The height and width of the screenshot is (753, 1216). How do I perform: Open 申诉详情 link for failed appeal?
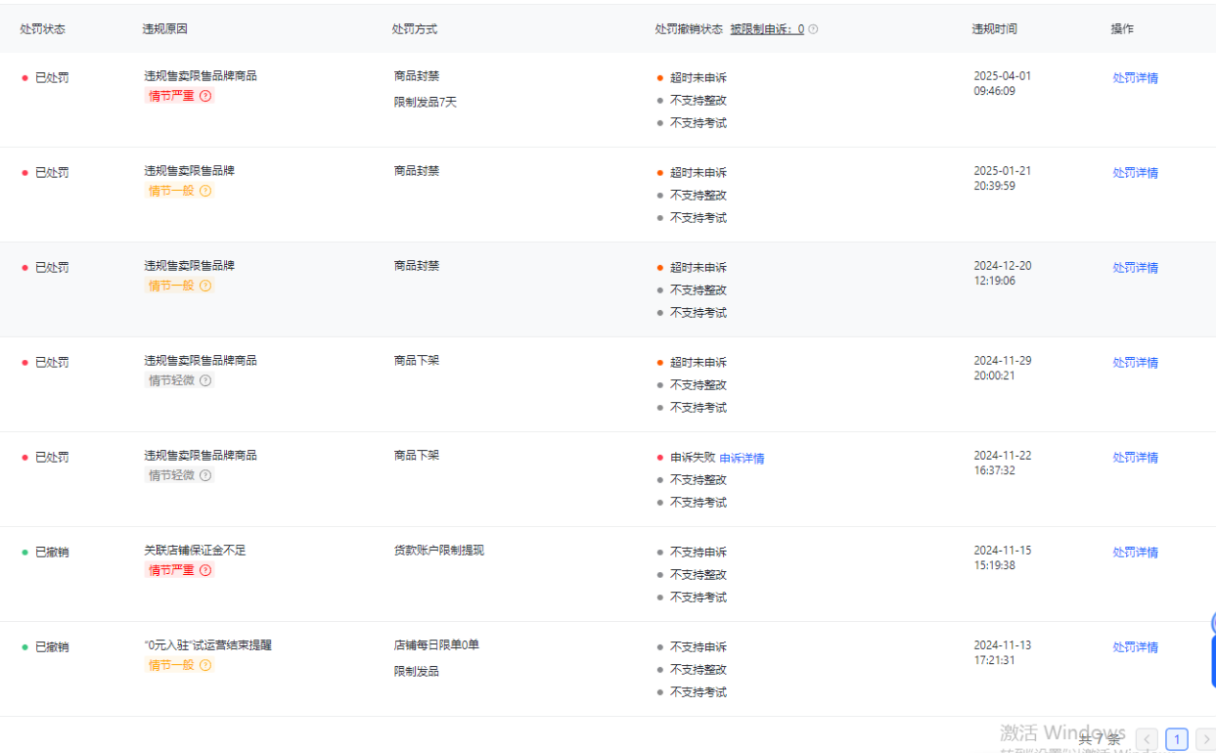[742, 458]
